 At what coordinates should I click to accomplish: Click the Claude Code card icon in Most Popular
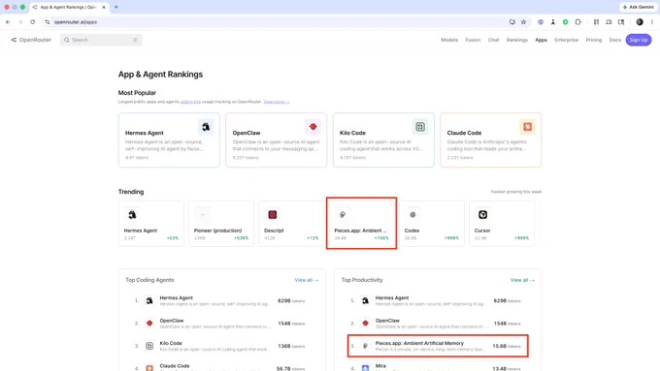(527, 127)
